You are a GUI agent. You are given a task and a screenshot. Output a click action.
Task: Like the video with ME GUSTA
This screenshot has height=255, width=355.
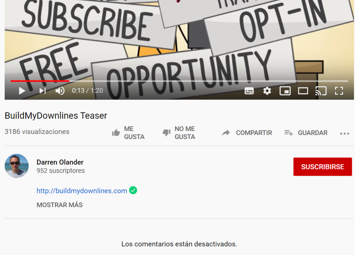coord(128,133)
